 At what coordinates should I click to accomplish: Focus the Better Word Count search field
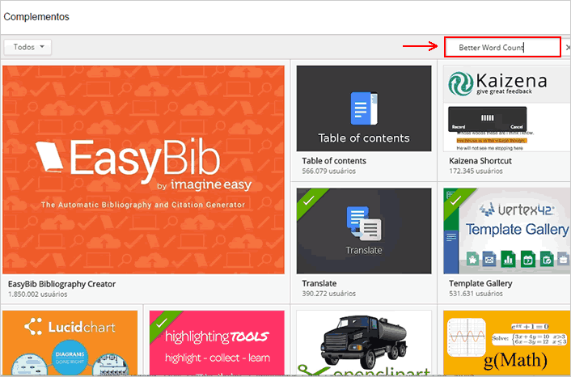point(502,47)
